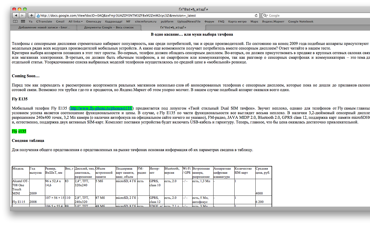Open the site:mforum.ru bookmark
Image resolution: width=370 pixels, height=225 pixels.
146,22
